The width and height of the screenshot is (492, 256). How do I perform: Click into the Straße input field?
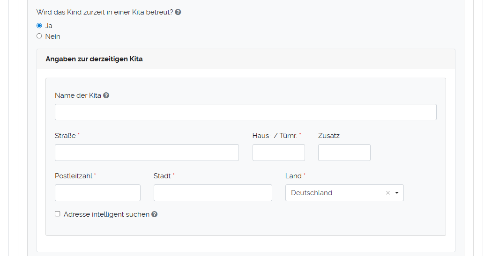[147, 153]
